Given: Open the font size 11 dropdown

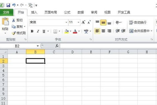Looking at the screenshot, I should [x=78, y=22].
